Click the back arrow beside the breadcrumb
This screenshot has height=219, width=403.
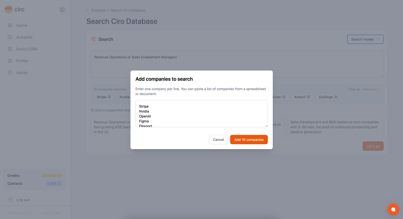tap(87, 10)
